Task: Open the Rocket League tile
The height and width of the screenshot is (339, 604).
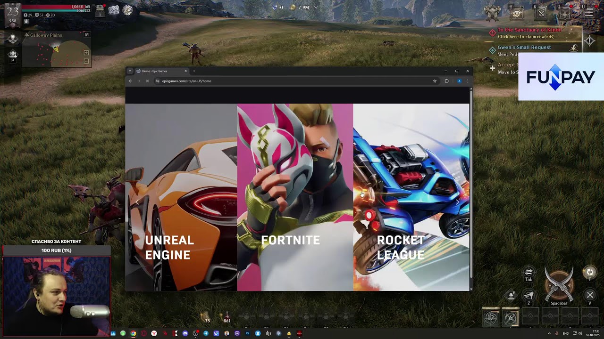Action: (x=411, y=197)
